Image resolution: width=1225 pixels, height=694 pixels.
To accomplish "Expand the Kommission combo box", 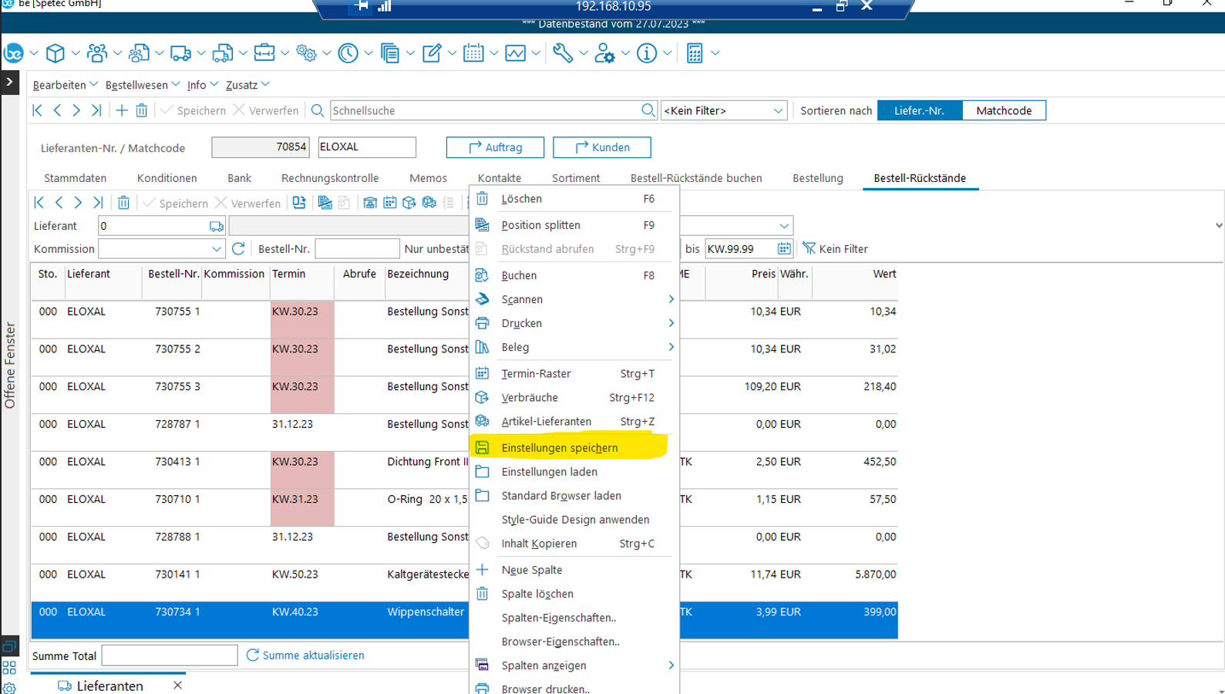I will click(216, 249).
